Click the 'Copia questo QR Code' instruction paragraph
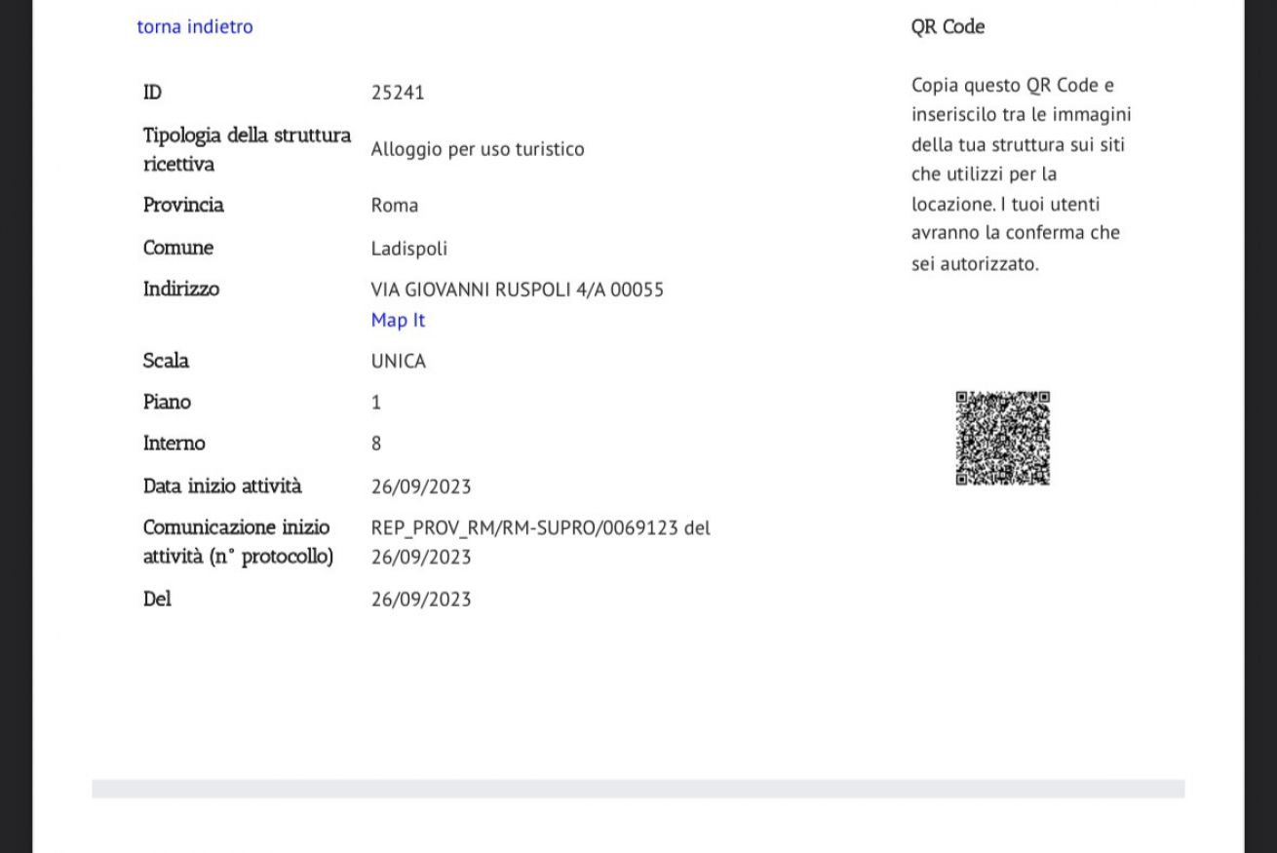Viewport: 1277px width, 853px height. click(x=1022, y=174)
